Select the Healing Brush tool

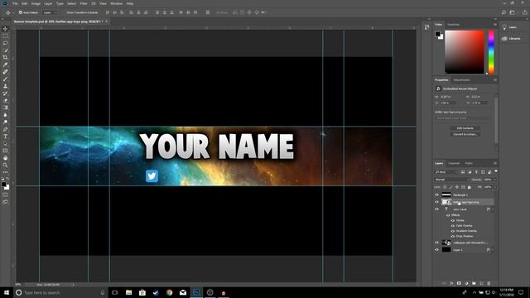click(x=5, y=72)
